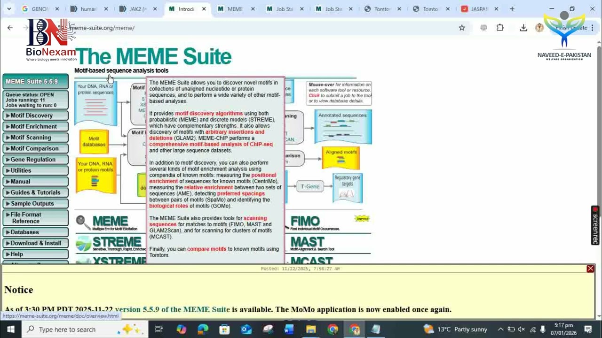Open the tab search dropdown chevron
This screenshot has width=602, height=338.
[9, 9]
